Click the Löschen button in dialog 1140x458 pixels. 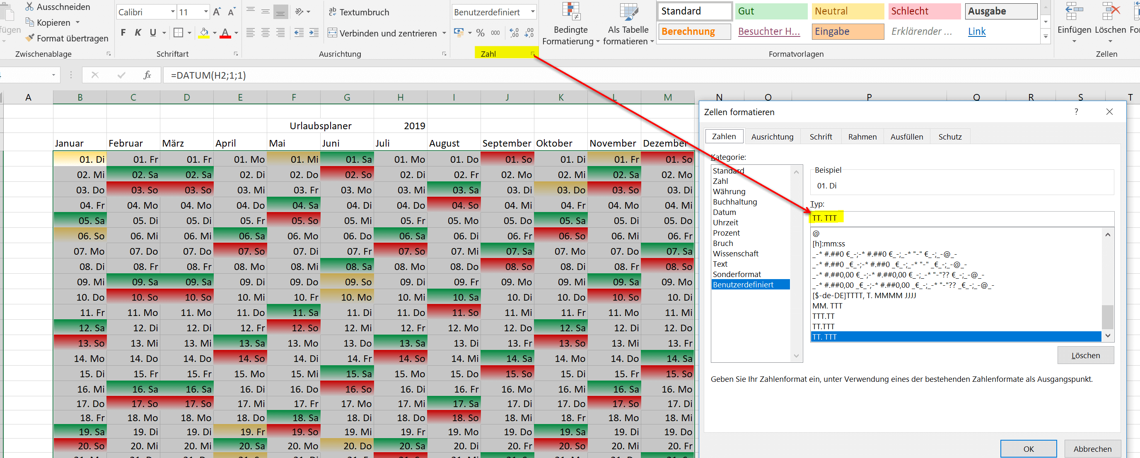click(1086, 355)
